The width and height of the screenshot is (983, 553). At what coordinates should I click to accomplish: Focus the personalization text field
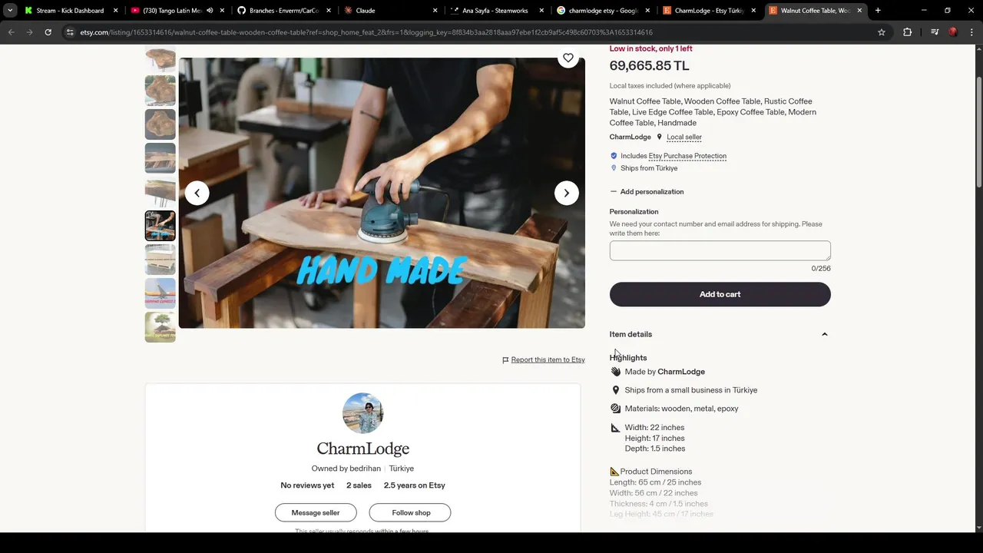tap(720, 250)
